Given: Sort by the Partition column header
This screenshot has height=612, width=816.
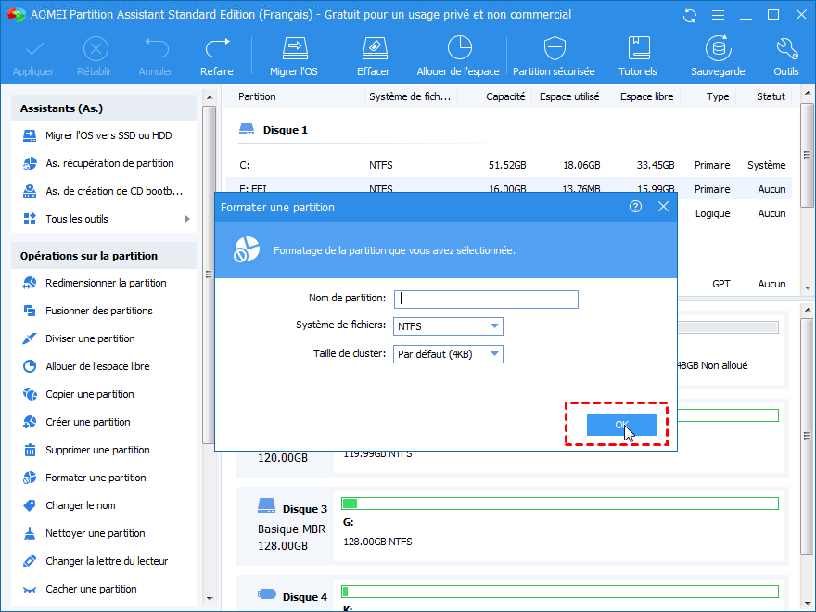Looking at the screenshot, I should click(257, 96).
